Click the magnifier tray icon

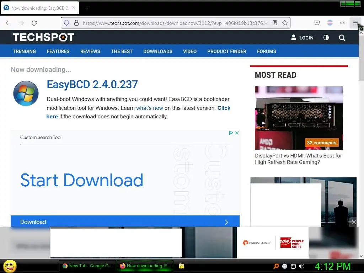point(276,266)
